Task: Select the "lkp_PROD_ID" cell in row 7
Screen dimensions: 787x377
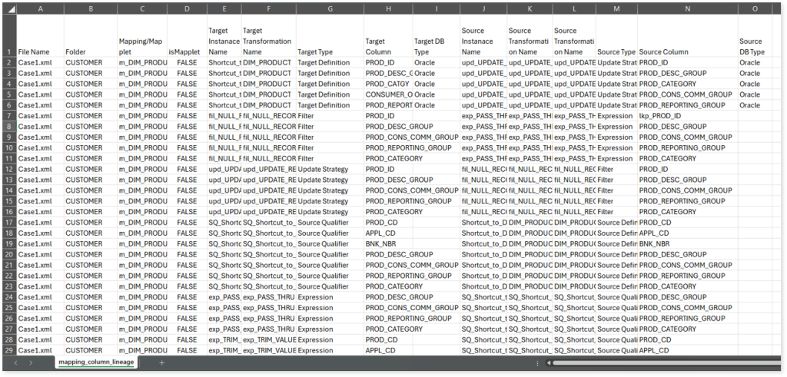Action: click(688, 116)
